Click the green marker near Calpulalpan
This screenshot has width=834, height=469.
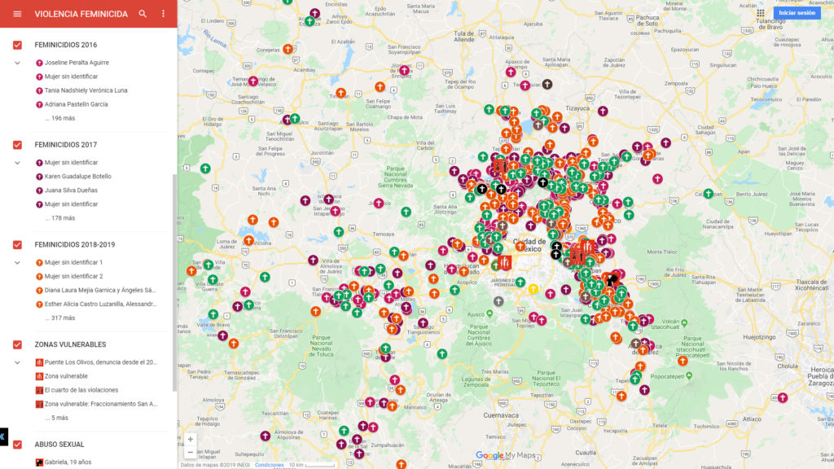[709, 194]
